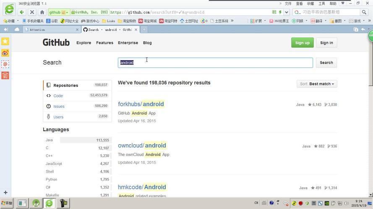Show more bookmarks with chevron overflow
This screenshot has height=209, width=373.
[x=232, y=21]
